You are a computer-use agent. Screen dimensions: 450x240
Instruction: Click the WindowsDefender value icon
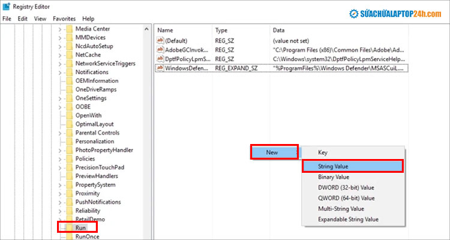pos(160,68)
